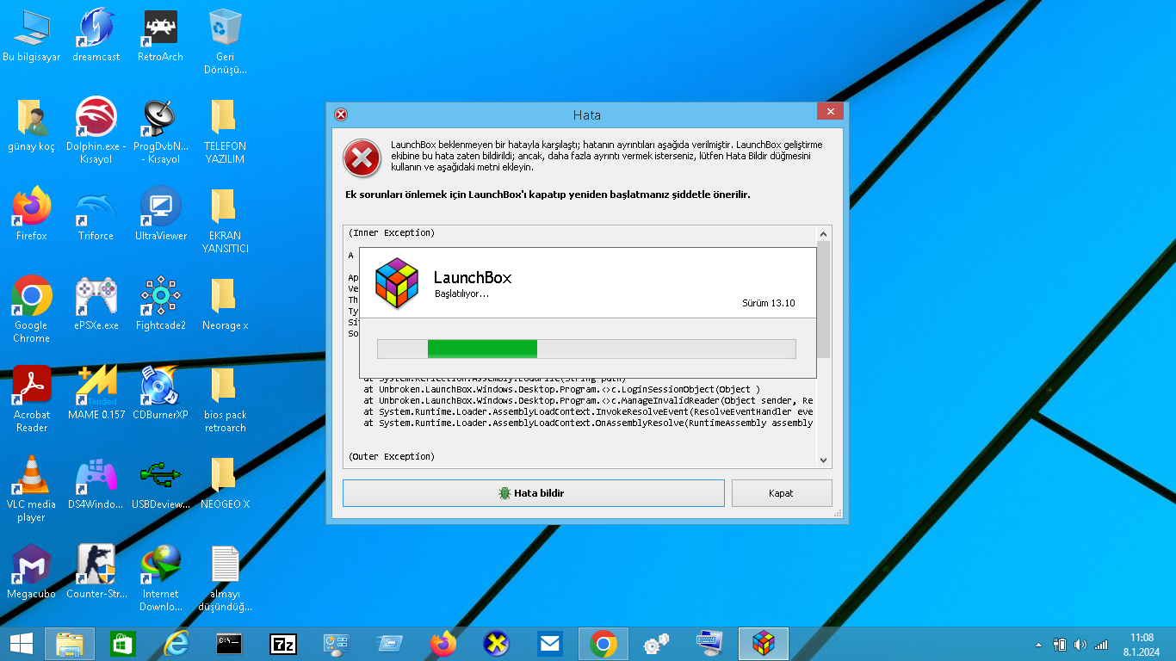
Task: Select UltraViewer desktop icon
Action: click(x=160, y=213)
